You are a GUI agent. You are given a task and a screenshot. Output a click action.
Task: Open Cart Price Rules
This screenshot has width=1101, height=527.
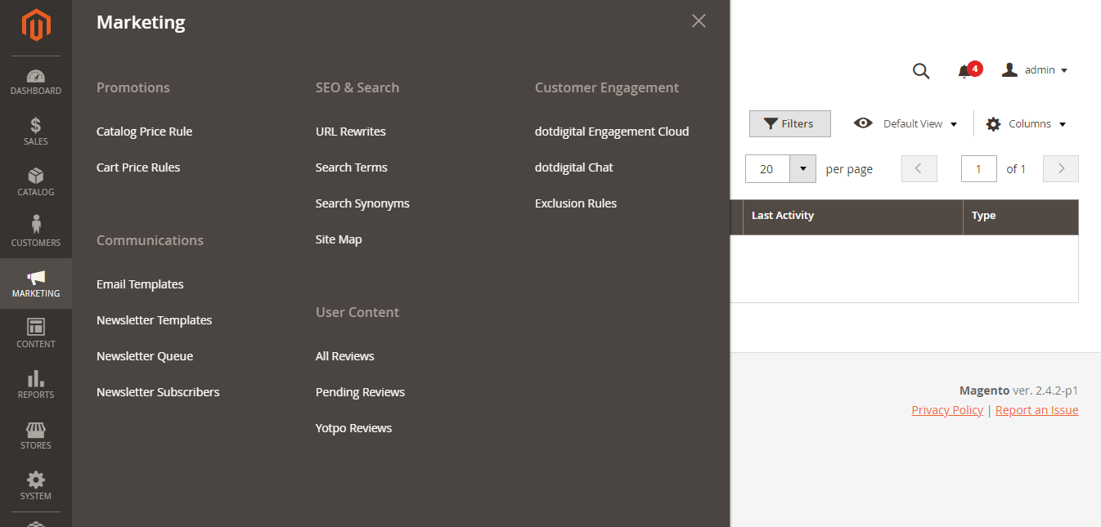[x=138, y=167]
